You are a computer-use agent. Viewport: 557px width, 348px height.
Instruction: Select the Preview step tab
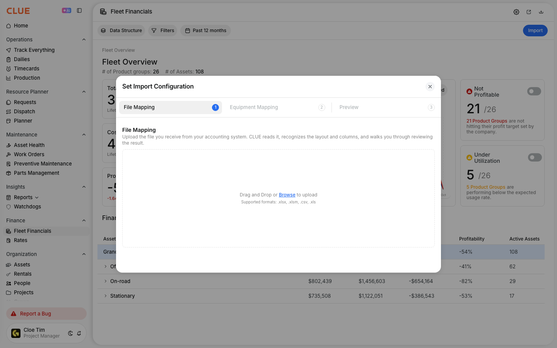(386, 107)
